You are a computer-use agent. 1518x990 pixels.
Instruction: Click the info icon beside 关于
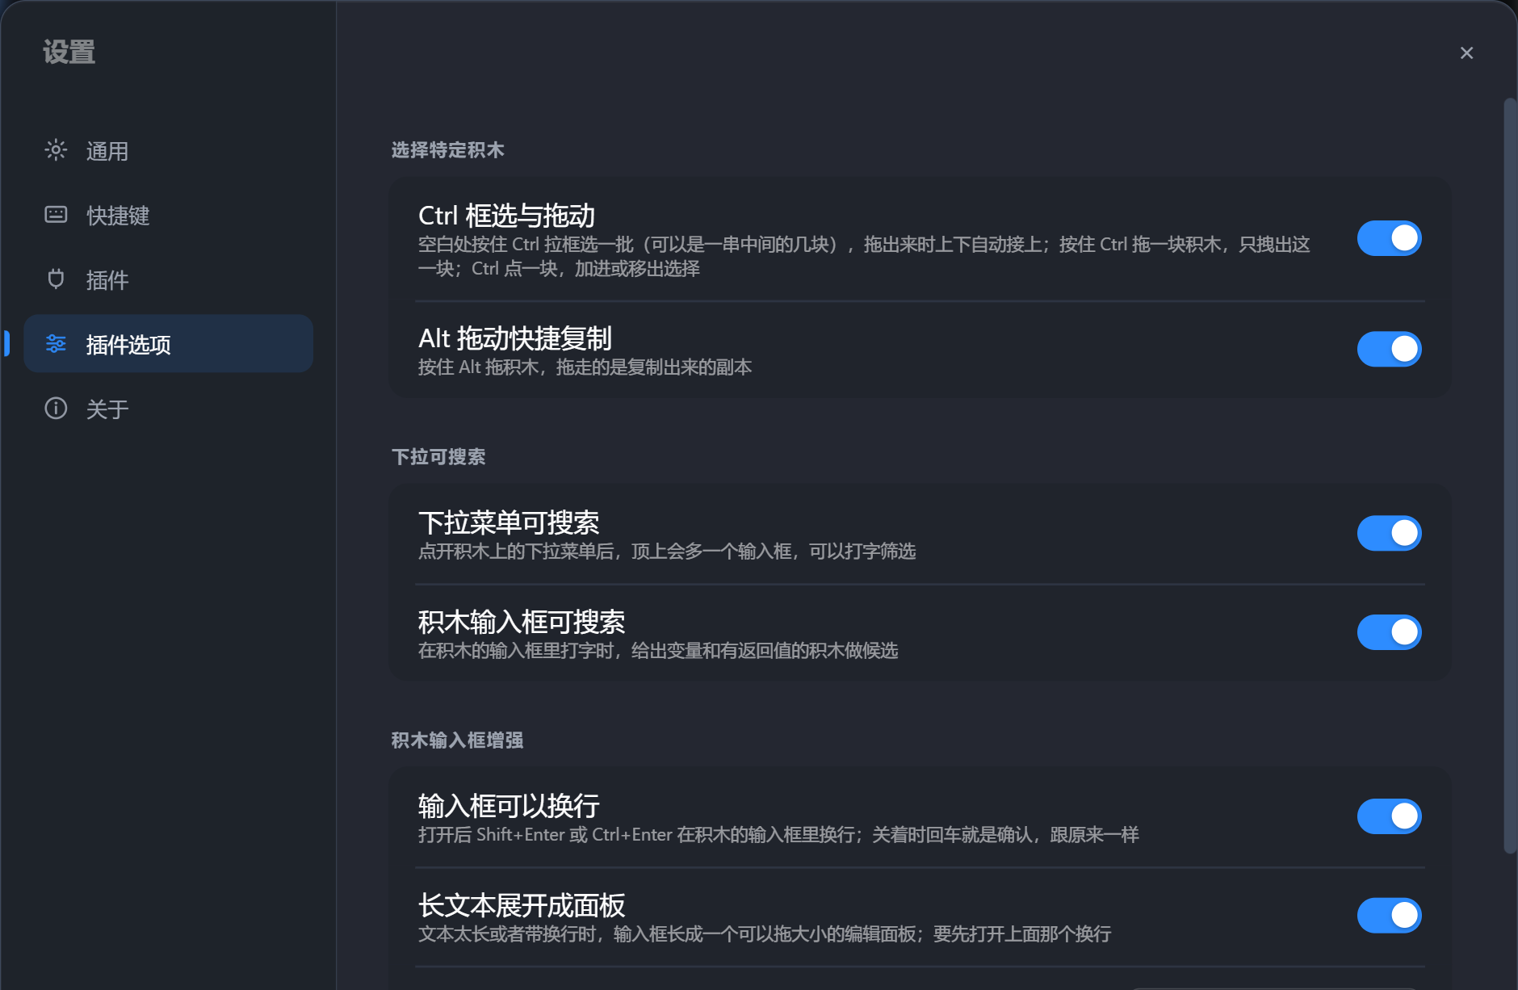pos(56,409)
